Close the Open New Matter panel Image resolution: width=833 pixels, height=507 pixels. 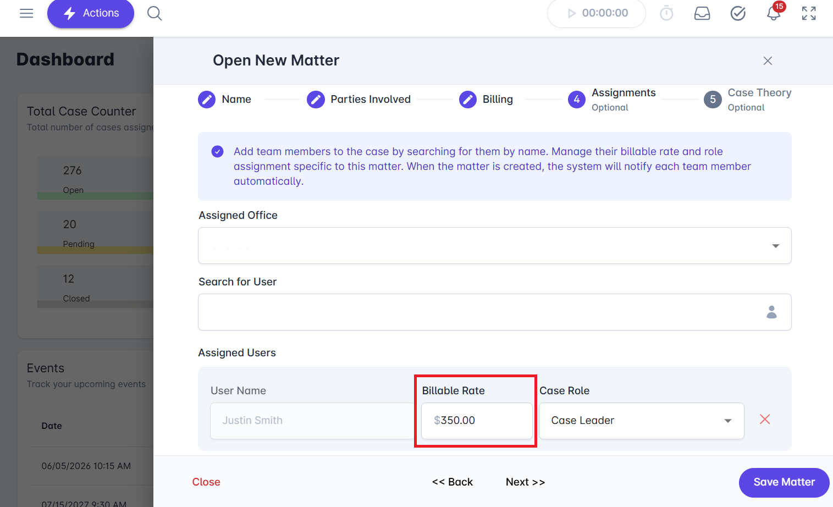click(768, 61)
